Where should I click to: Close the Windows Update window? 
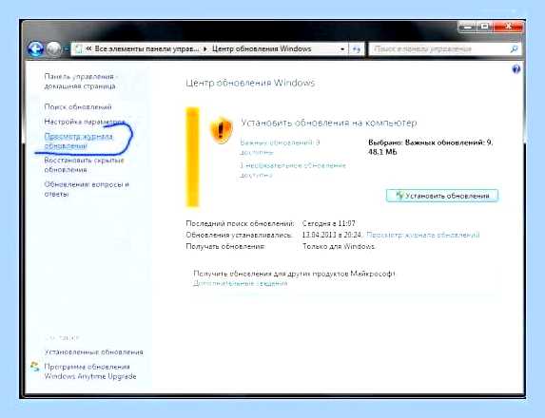tap(508, 27)
